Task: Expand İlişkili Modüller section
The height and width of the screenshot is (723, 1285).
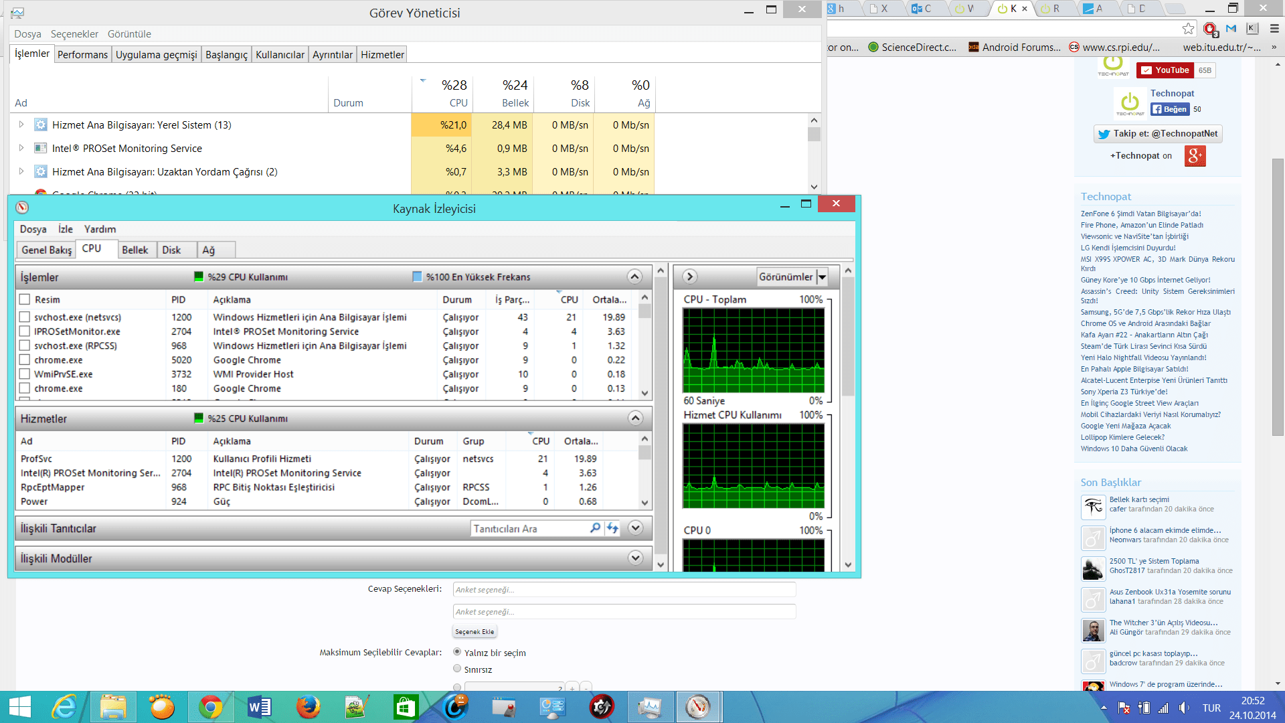Action: click(635, 558)
